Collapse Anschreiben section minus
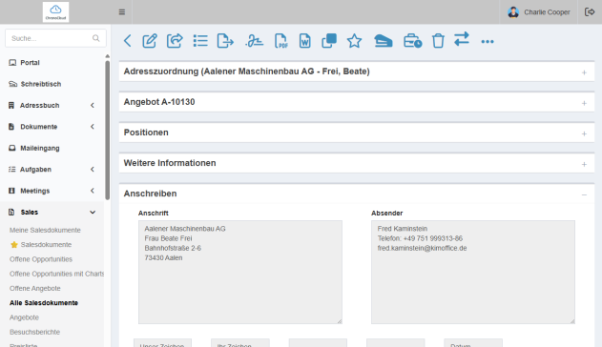602x347 pixels. coord(584,194)
